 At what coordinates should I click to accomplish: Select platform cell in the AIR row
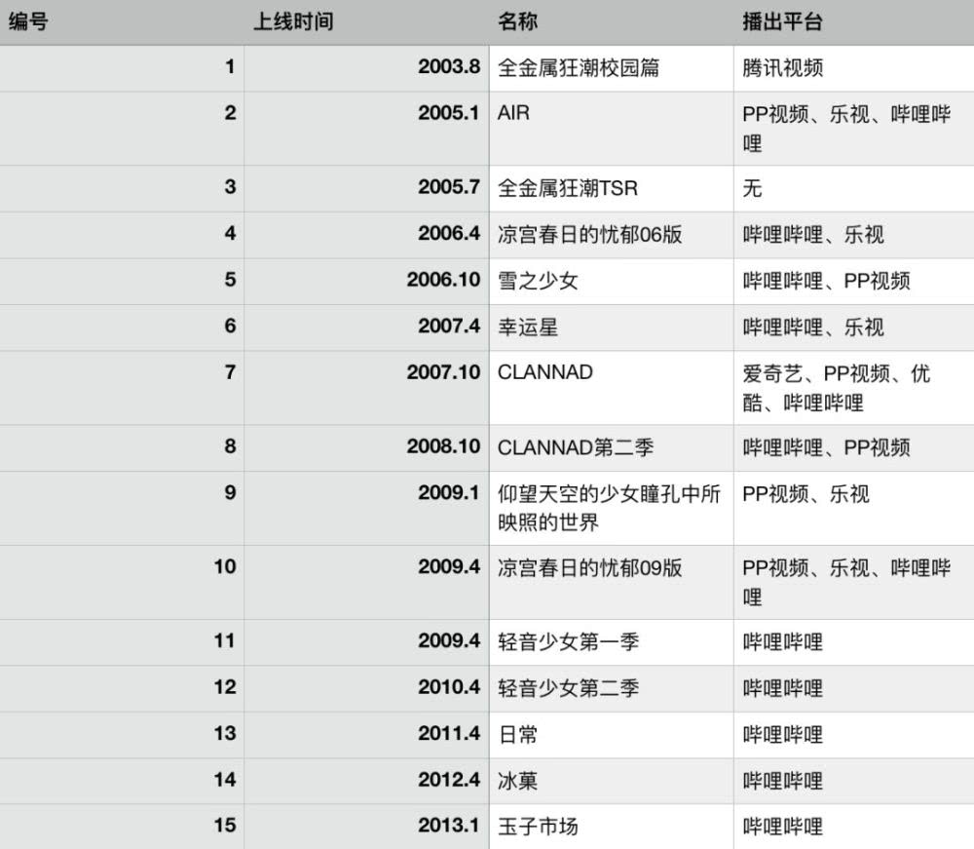point(853,128)
